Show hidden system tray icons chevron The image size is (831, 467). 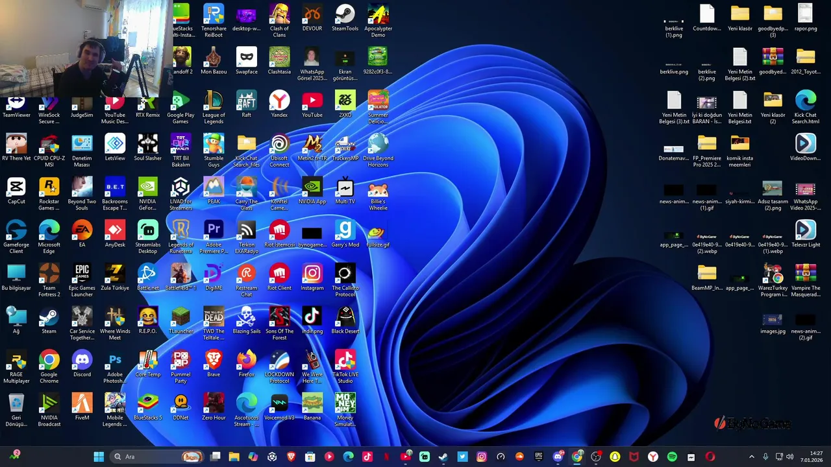752,457
